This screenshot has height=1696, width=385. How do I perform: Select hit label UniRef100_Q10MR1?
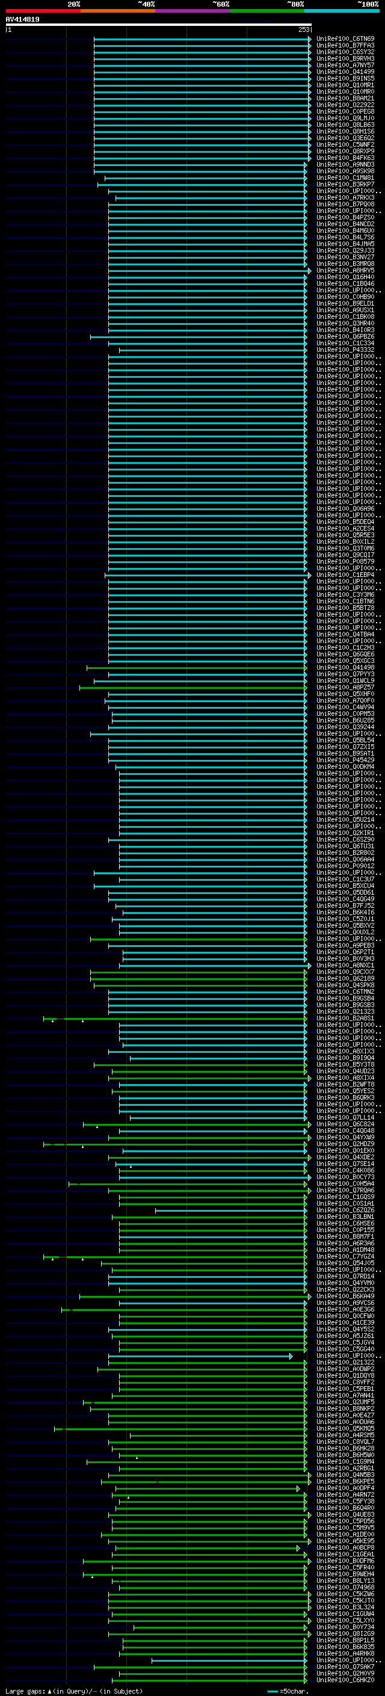point(345,85)
